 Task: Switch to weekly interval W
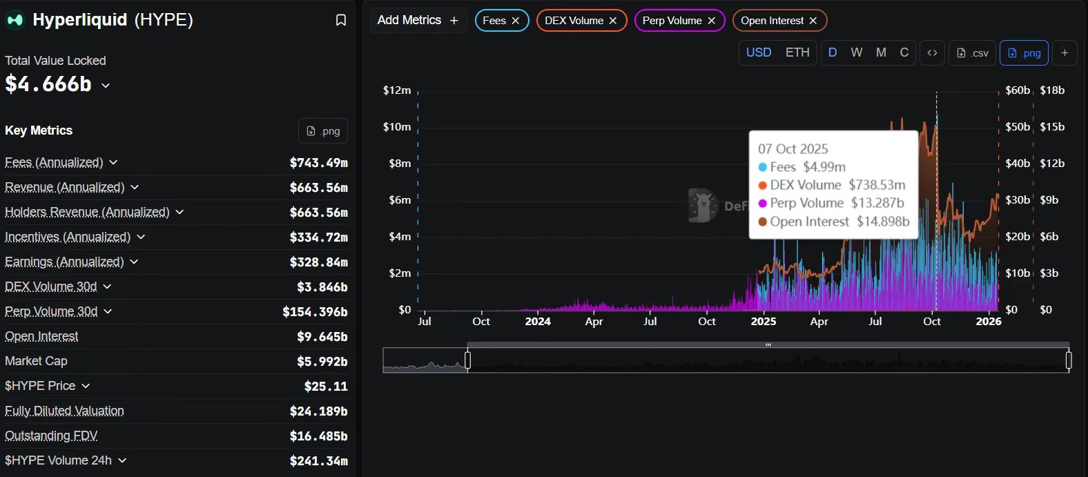[x=856, y=53]
